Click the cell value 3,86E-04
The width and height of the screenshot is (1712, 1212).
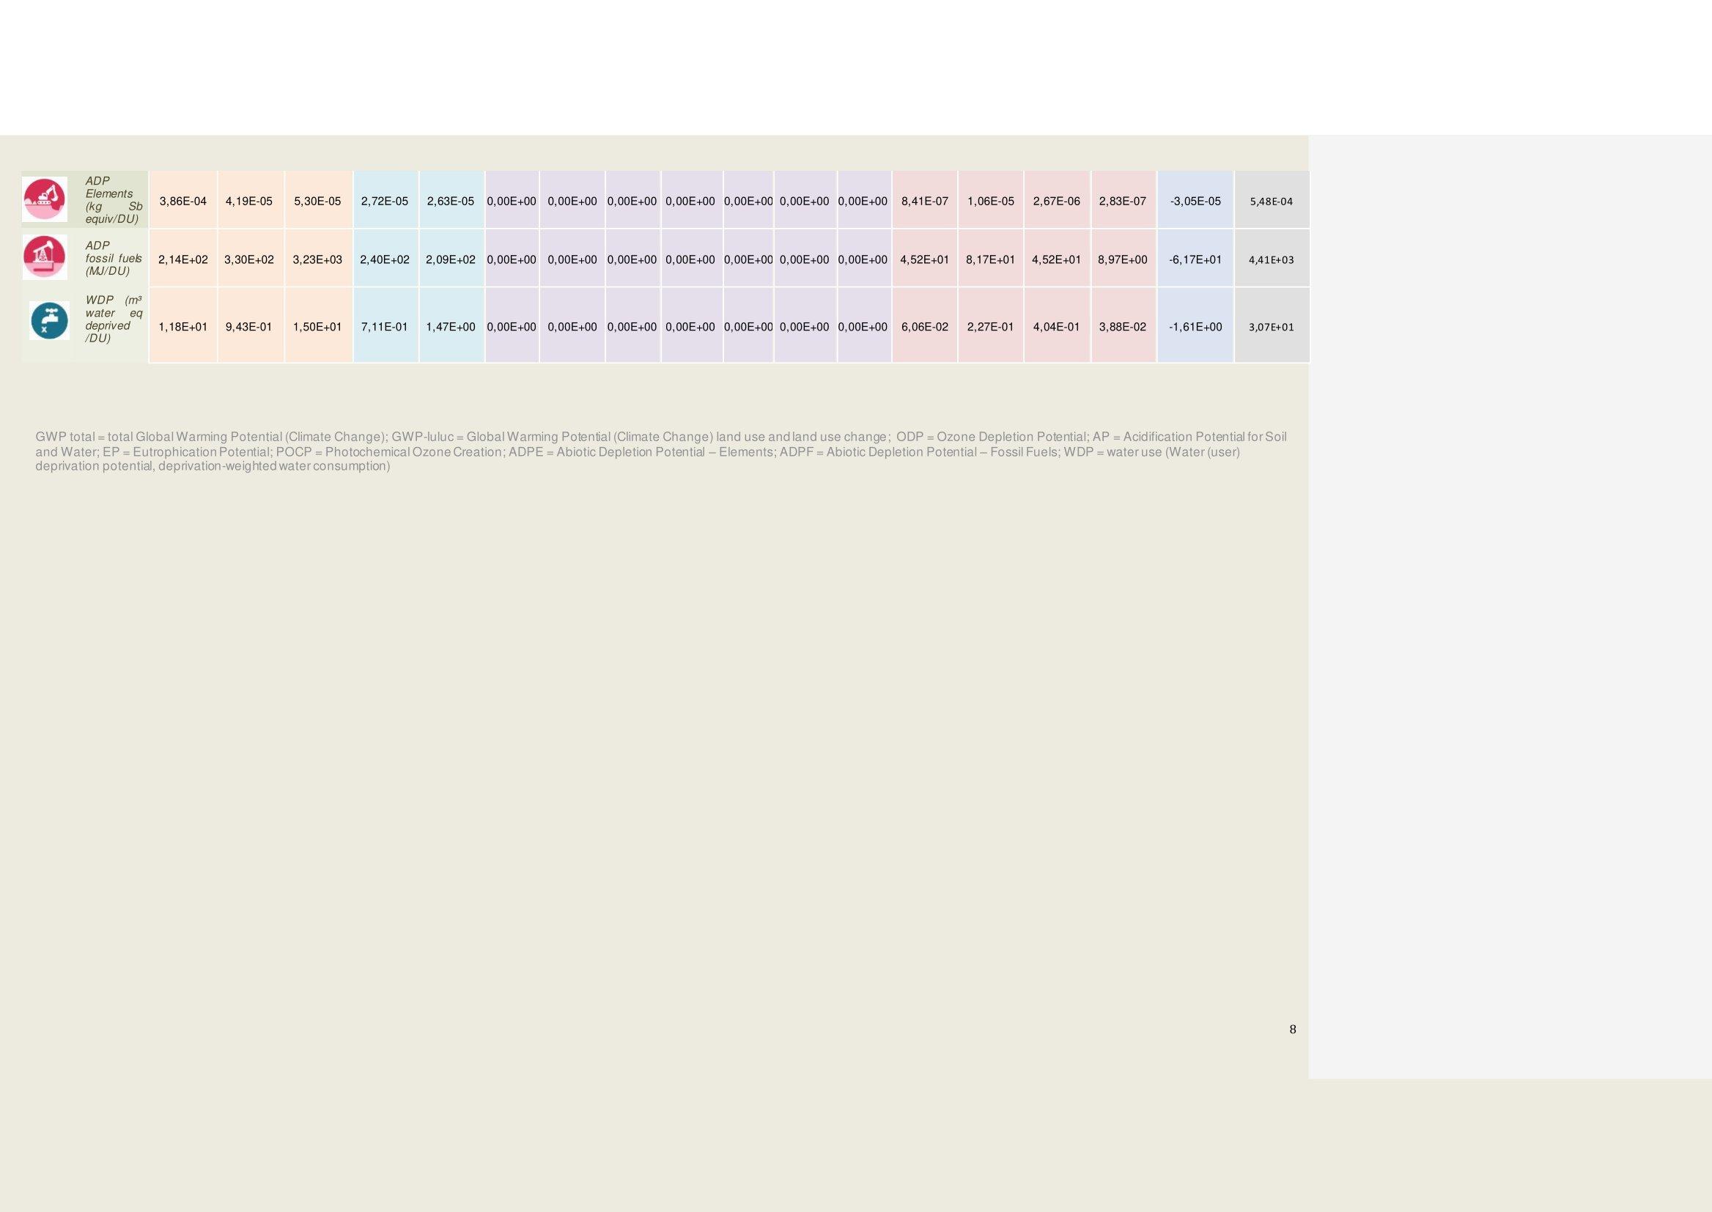[x=182, y=202]
